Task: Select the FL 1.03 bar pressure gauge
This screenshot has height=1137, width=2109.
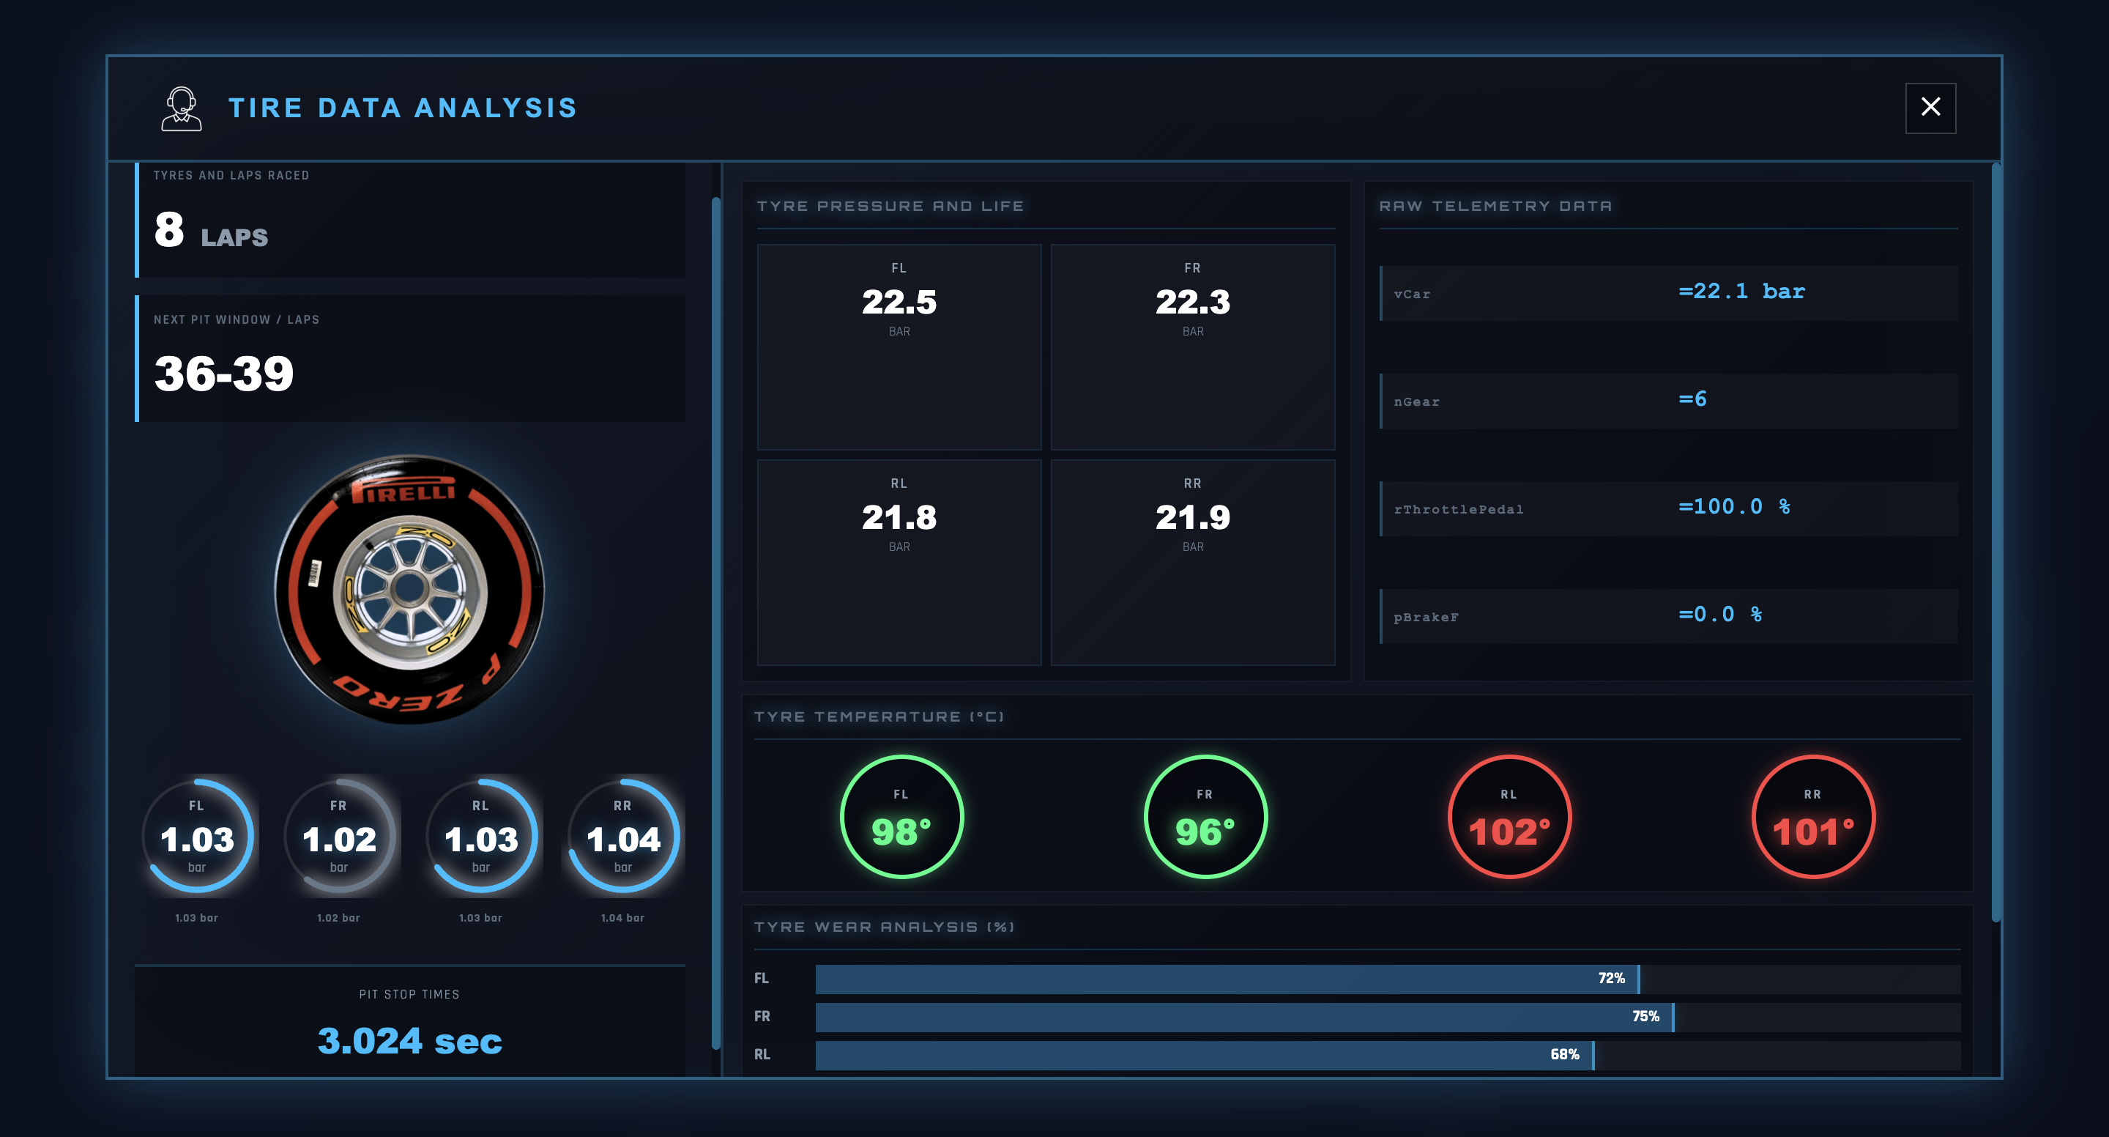Action: click(197, 837)
